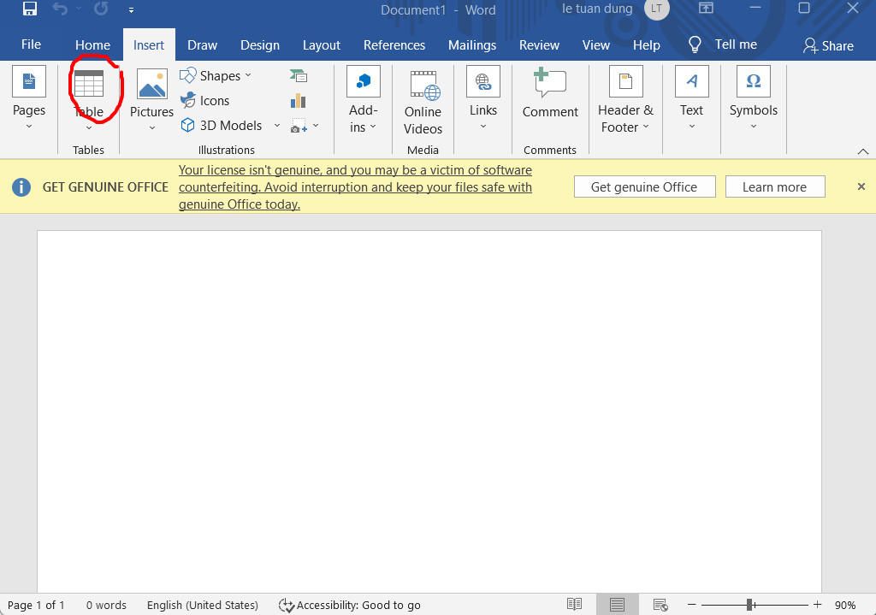Open the Design tab
Image resolution: width=876 pixels, height=615 pixels.
pyautogui.click(x=260, y=45)
